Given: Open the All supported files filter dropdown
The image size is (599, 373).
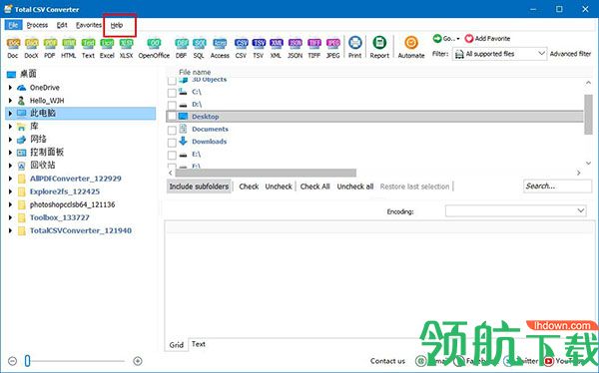Looking at the screenshot, I should point(500,54).
